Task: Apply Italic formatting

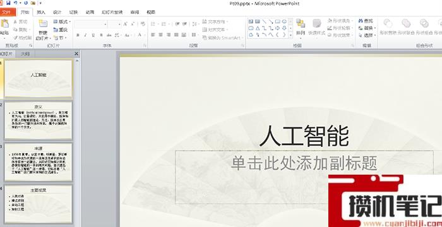Action: point(85,35)
